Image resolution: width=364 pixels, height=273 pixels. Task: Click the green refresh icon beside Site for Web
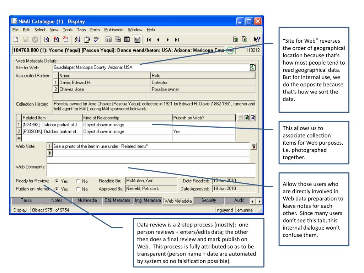253,67
